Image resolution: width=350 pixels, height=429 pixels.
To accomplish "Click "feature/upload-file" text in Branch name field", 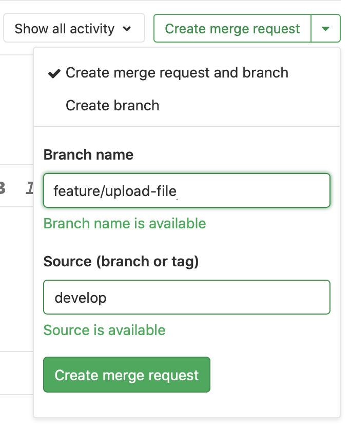I will pos(114,191).
